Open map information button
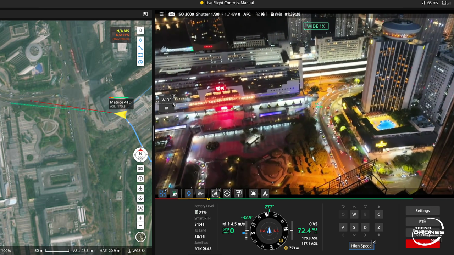The image size is (454, 255). pyautogui.click(x=140, y=178)
